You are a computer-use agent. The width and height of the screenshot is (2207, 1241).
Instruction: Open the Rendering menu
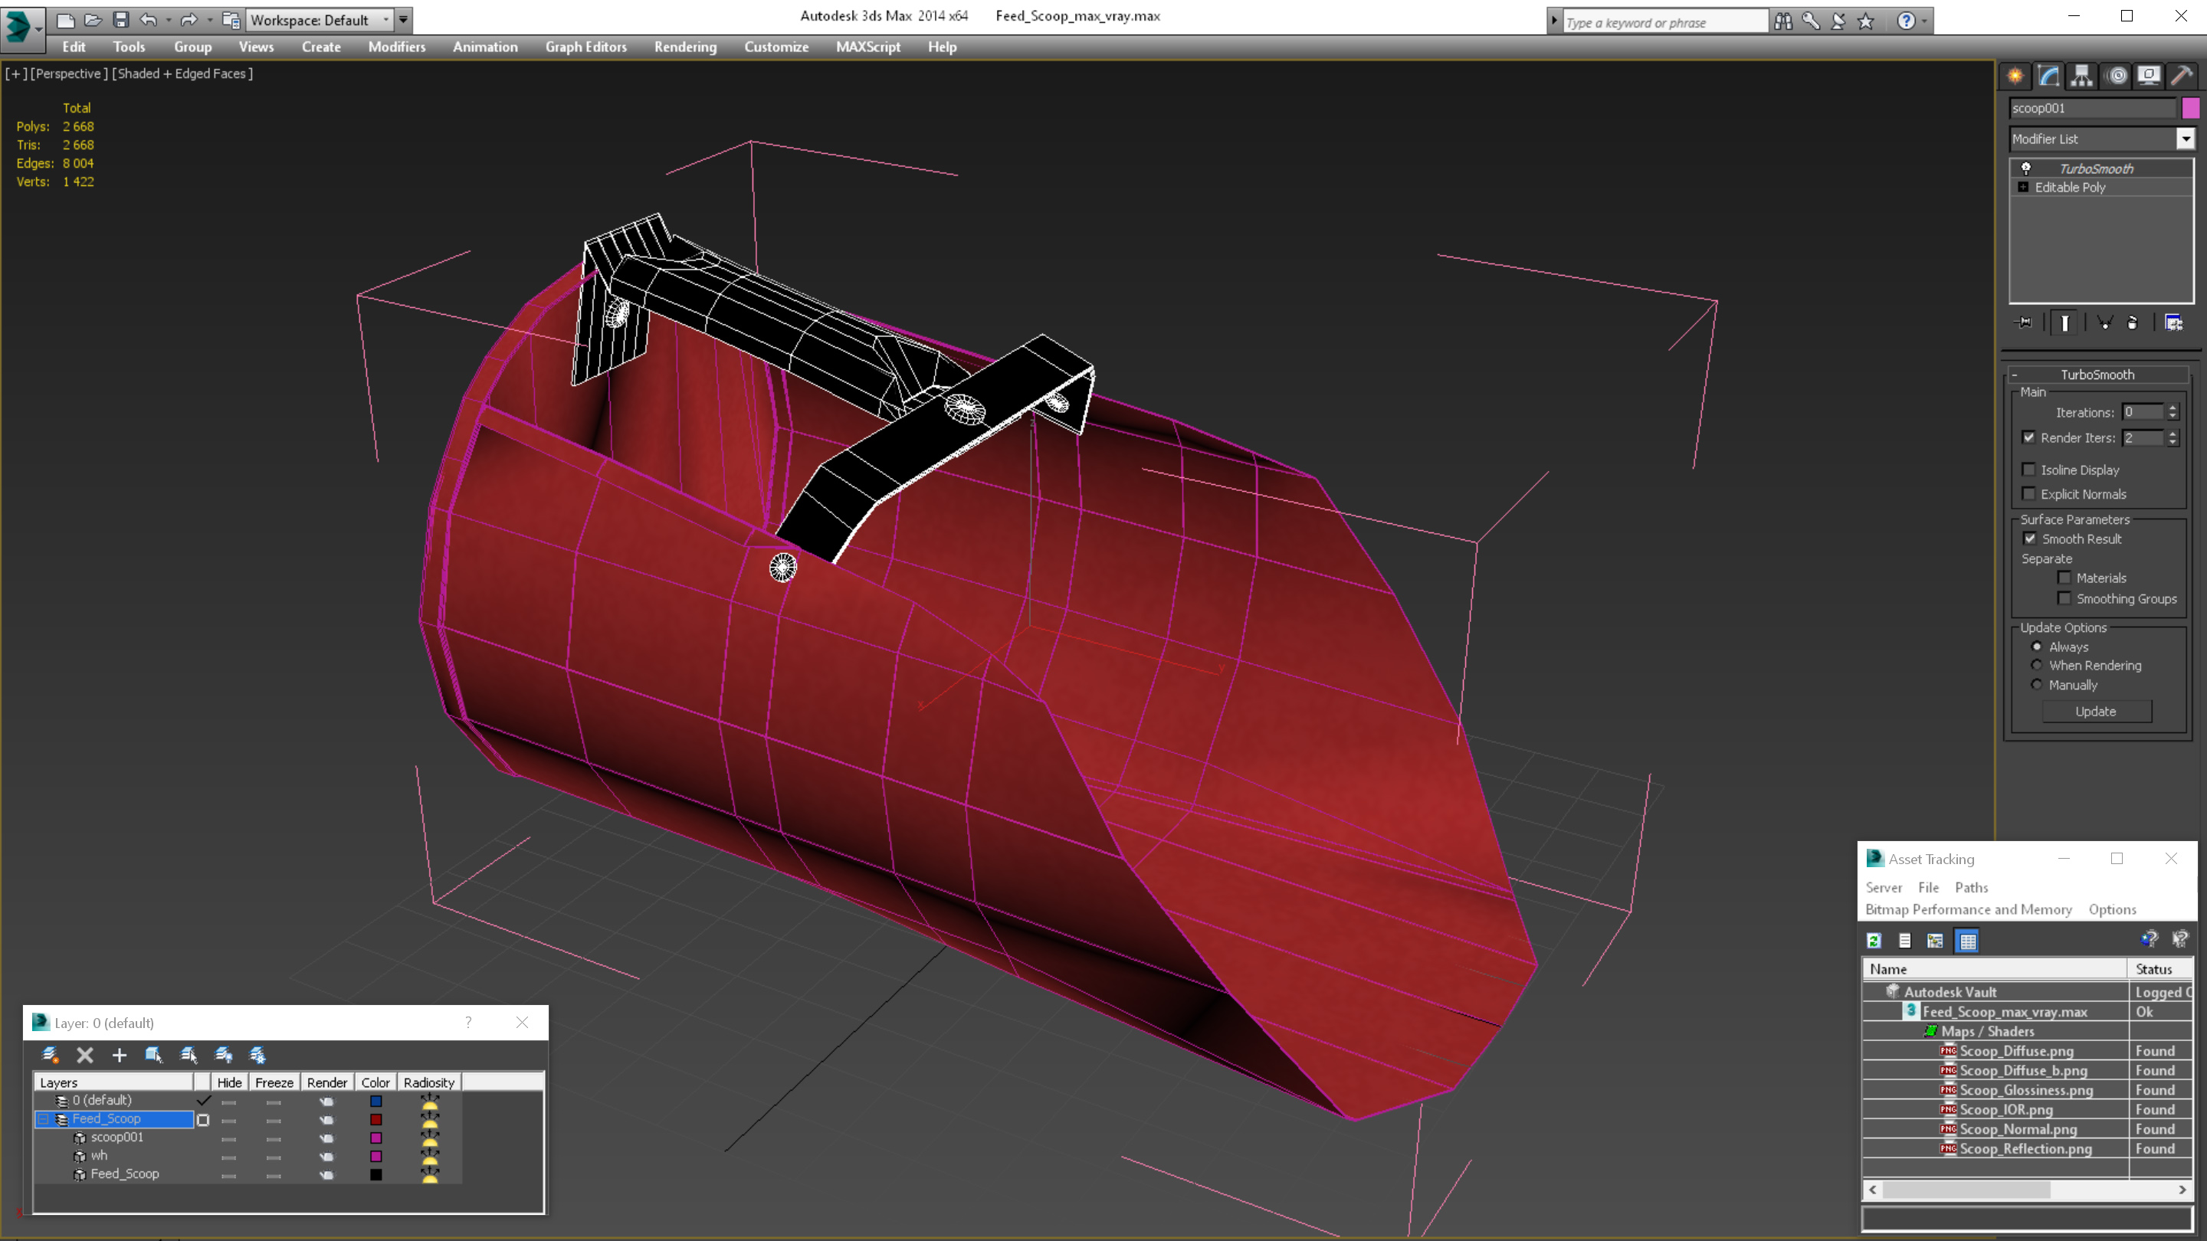pyautogui.click(x=685, y=47)
